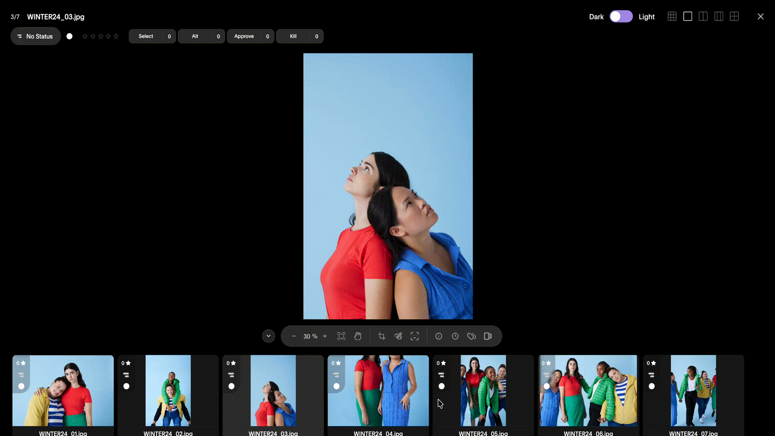Open the WINTER24_05.jpg thumbnail
The height and width of the screenshot is (436, 775).
(x=483, y=391)
